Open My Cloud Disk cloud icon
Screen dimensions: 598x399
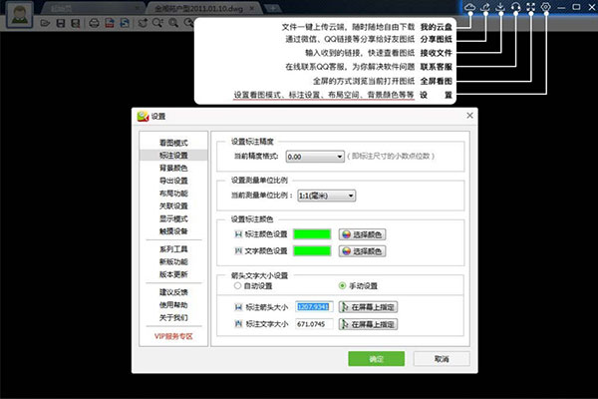[x=469, y=7]
